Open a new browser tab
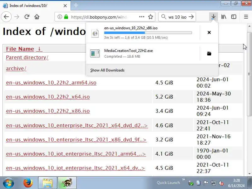This screenshot has width=252, height=189. coord(76,5)
